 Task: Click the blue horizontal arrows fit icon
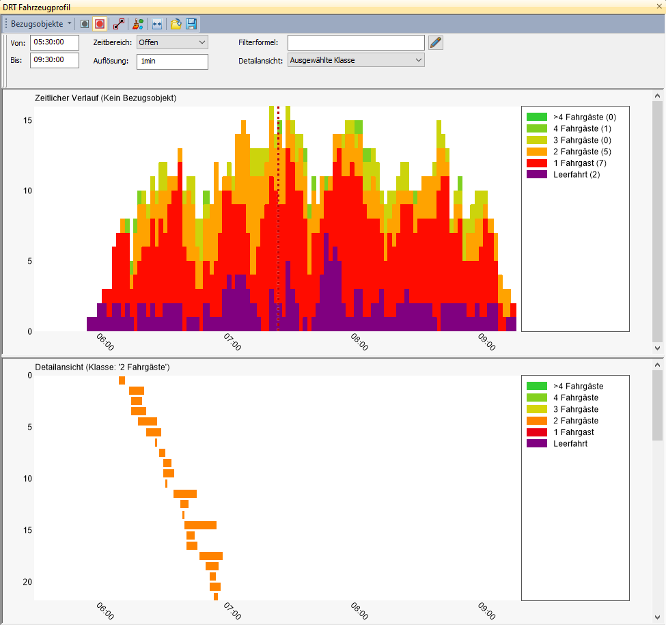[x=157, y=24]
